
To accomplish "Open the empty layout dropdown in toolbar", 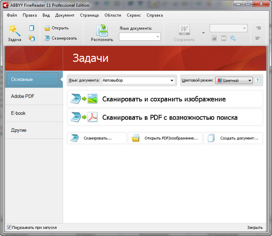I will (x=228, y=28).
